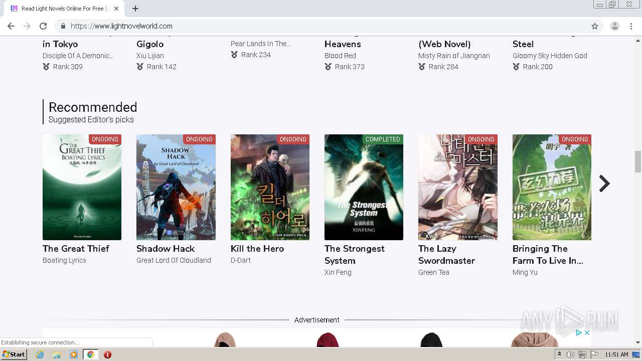Image resolution: width=642 pixels, height=361 pixels.
Task: Open the AdChoices icon on the advertisement
Action: (578, 332)
